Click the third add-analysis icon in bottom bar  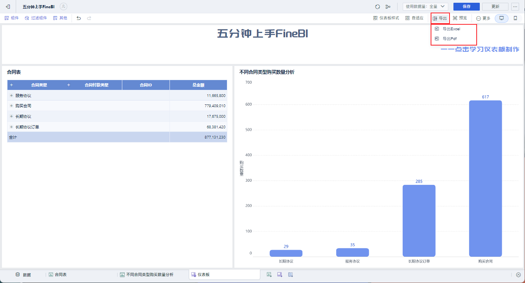291,275
